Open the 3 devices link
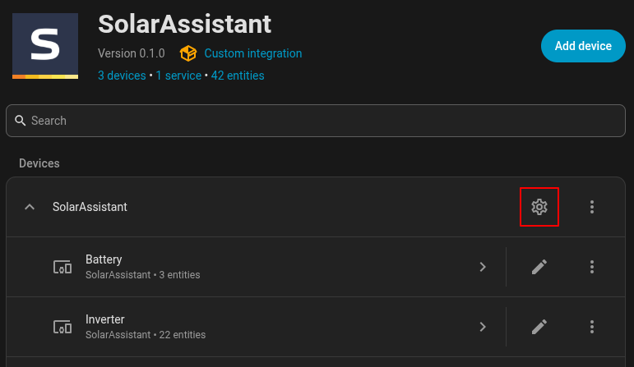This screenshot has height=367, width=634. (122, 76)
